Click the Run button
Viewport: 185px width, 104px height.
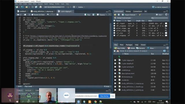pos(87,15)
